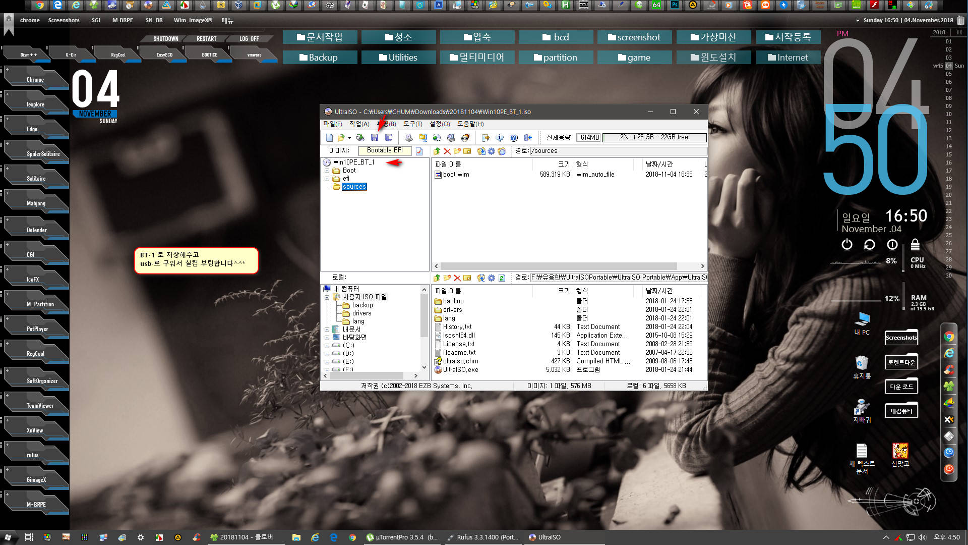Open the 파일(F) menu in UltraISO

click(332, 124)
